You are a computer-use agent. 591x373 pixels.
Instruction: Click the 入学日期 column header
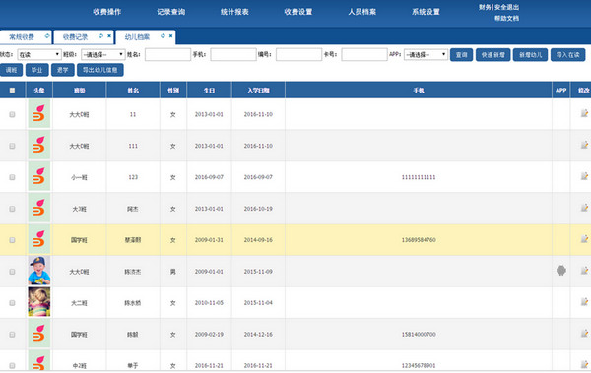coord(258,90)
